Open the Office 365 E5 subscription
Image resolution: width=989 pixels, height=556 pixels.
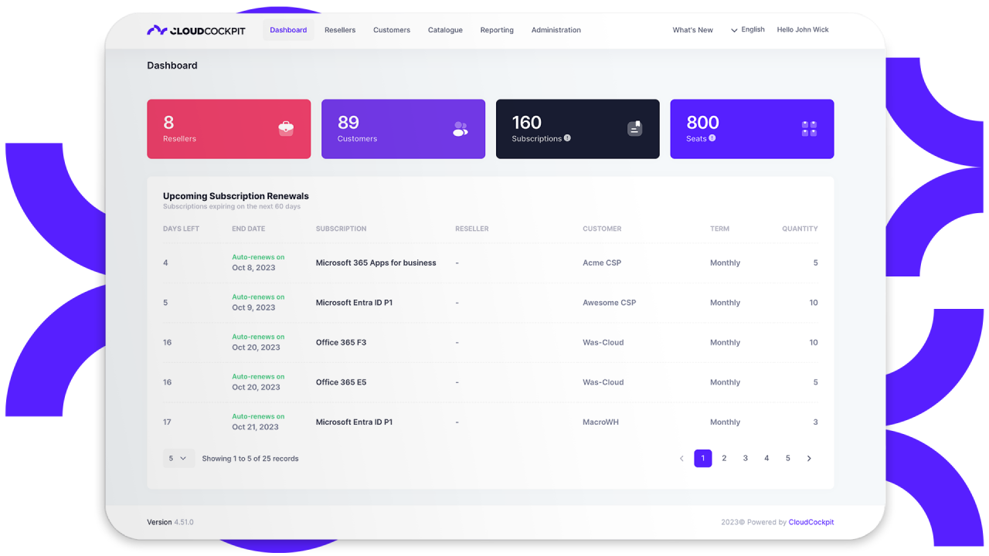point(341,382)
